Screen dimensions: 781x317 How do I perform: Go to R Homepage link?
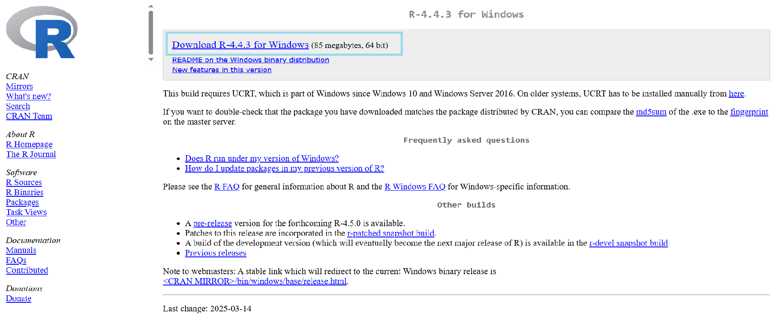pos(29,144)
